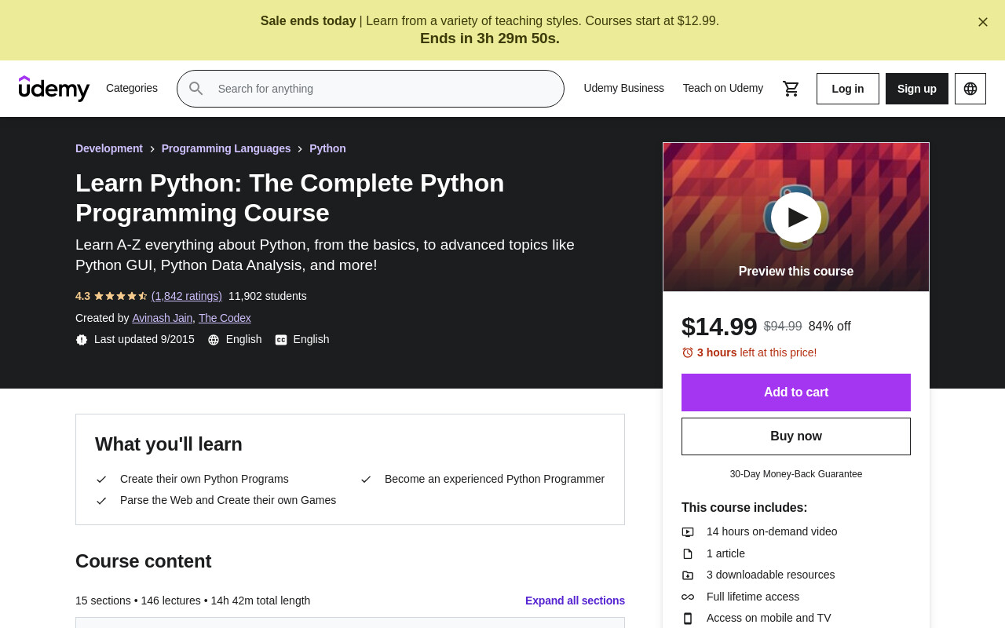Click Full lifetime access text

coord(753,597)
